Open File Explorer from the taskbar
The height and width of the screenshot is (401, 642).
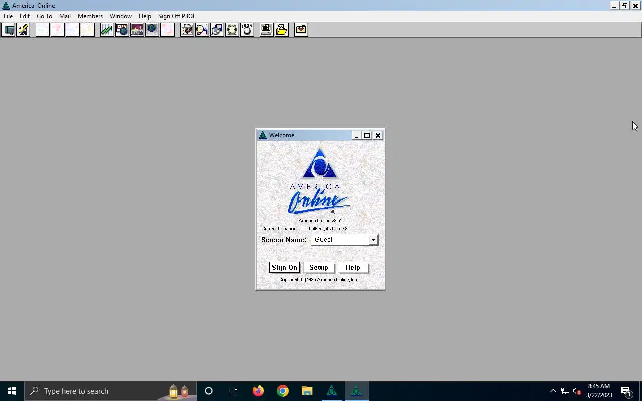307,391
